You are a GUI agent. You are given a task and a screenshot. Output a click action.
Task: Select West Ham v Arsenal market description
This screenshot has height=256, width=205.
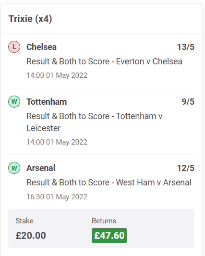tap(109, 183)
